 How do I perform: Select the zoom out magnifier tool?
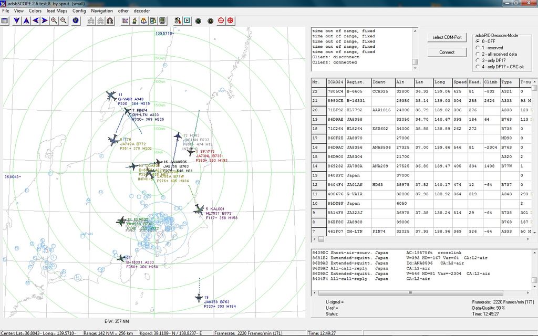[63, 21]
